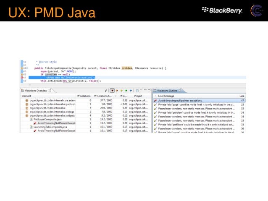Click the Java file icon beside LaunchingTabComposite.java

tap(31, 127)
